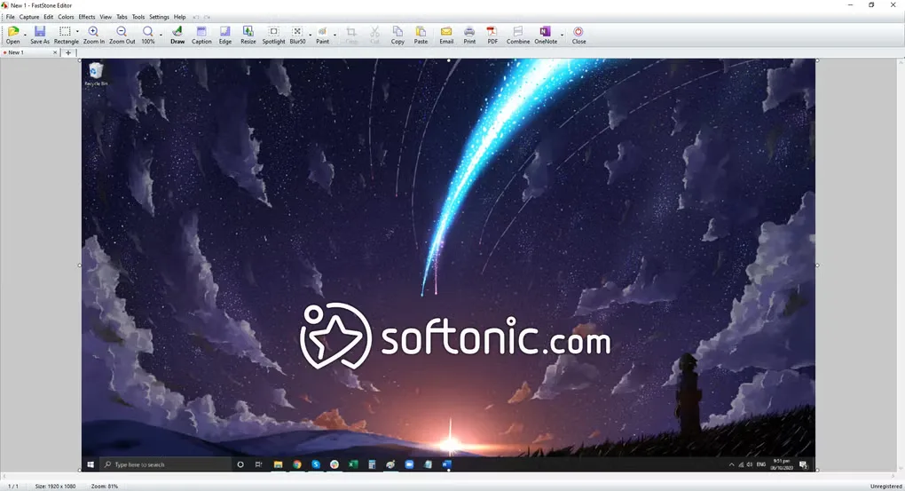Screen dimensions: 905x491
Task: Click the Zoom Out magnifier
Action: [x=122, y=35]
